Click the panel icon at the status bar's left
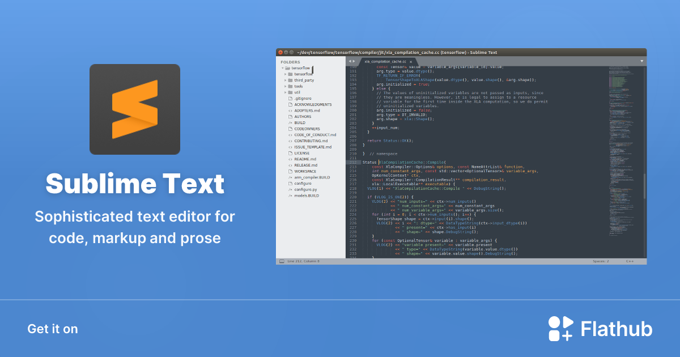The height and width of the screenshot is (357, 680). pyautogui.click(x=282, y=261)
